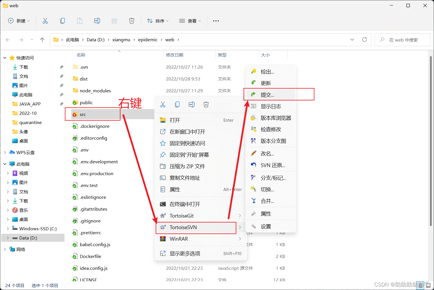
Task: Click the Share icon in the toolbar
Action: [x=114, y=20]
